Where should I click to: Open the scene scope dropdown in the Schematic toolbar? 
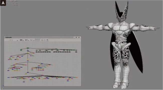14,40
